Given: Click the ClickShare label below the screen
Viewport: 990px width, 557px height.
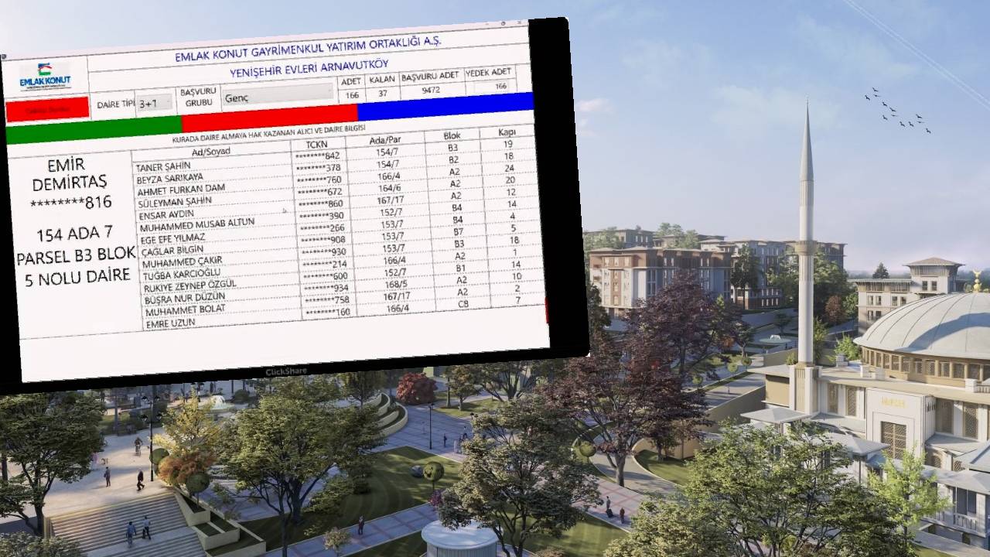Looking at the screenshot, I should 286,372.
